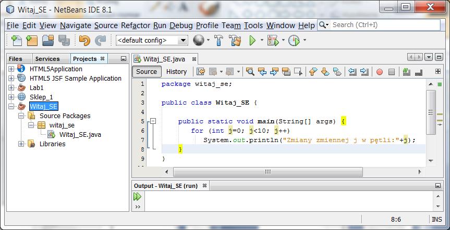Switch to Source view

(147, 72)
